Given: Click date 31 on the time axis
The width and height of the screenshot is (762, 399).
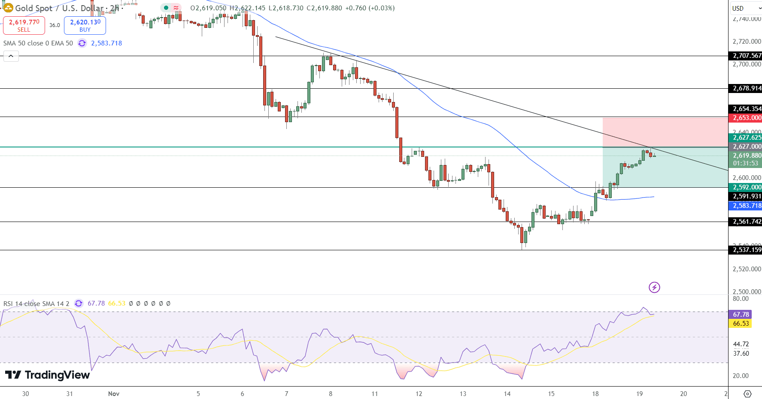Looking at the screenshot, I should point(70,393).
